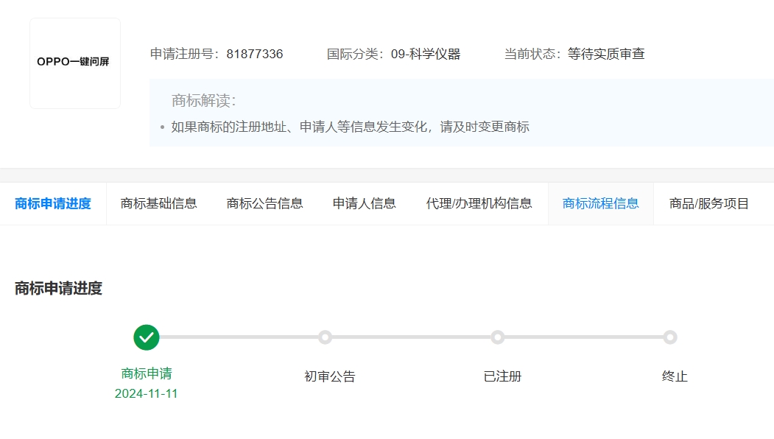Click the 已注册 progress circle icon
This screenshot has height=439, width=774.
pyautogui.click(x=498, y=337)
